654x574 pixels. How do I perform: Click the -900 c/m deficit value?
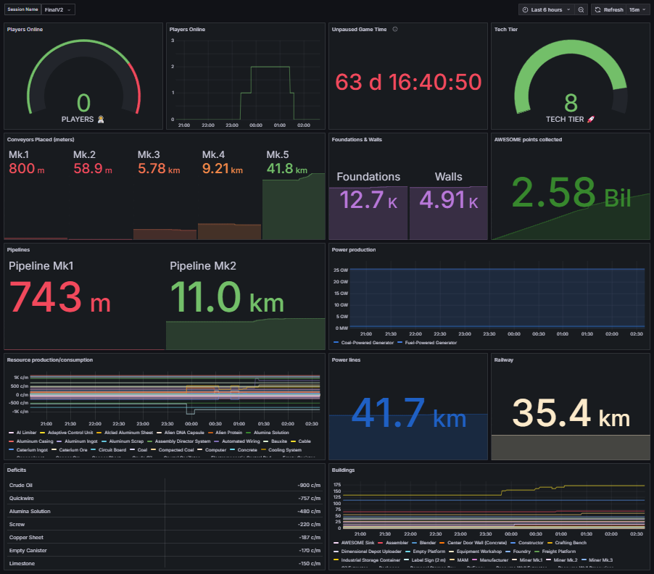[x=309, y=485]
